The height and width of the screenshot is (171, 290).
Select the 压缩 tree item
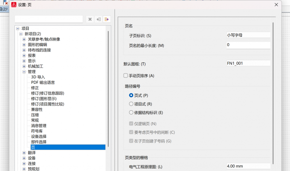(x=35, y=115)
